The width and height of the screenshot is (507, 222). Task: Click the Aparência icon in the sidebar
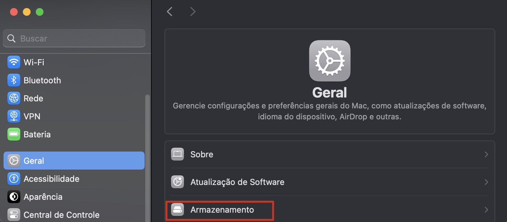coord(13,197)
